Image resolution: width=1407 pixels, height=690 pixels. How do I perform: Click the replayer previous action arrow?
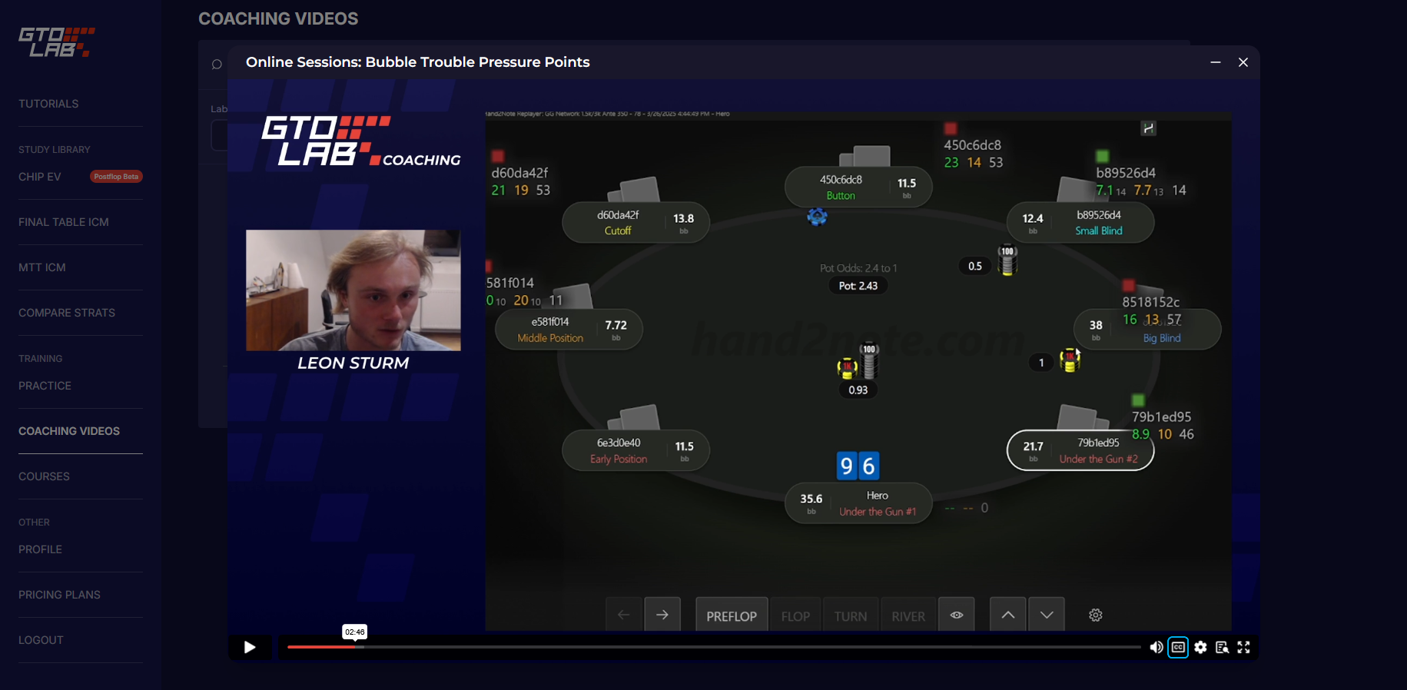[624, 615]
